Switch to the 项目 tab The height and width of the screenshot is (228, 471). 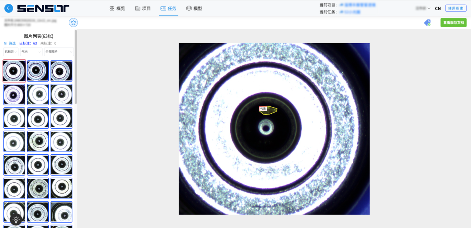[x=143, y=8]
